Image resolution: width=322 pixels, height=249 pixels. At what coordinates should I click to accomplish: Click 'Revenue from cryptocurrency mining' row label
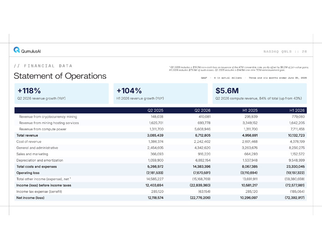click(48, 117)
